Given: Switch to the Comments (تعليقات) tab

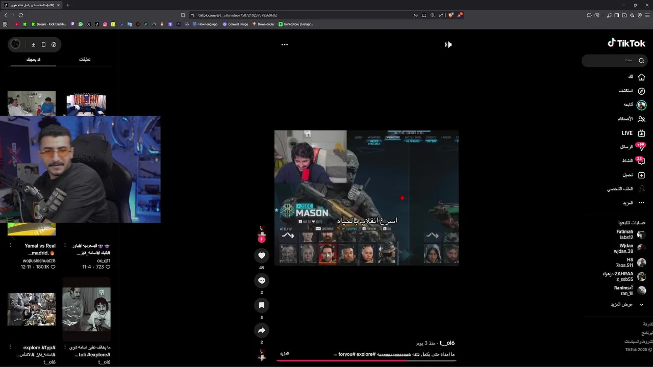Looking at the screenshot, I should [x=85, y=60].
